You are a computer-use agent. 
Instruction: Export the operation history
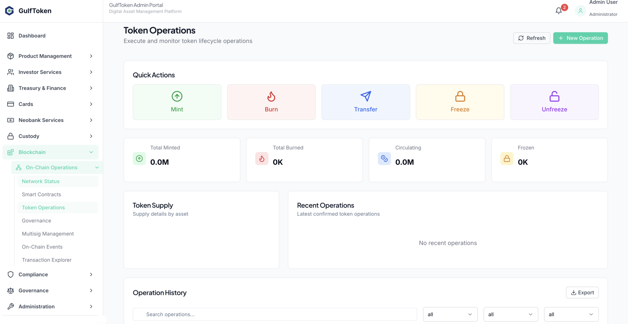pyautogui.click(x=582, y=292)
